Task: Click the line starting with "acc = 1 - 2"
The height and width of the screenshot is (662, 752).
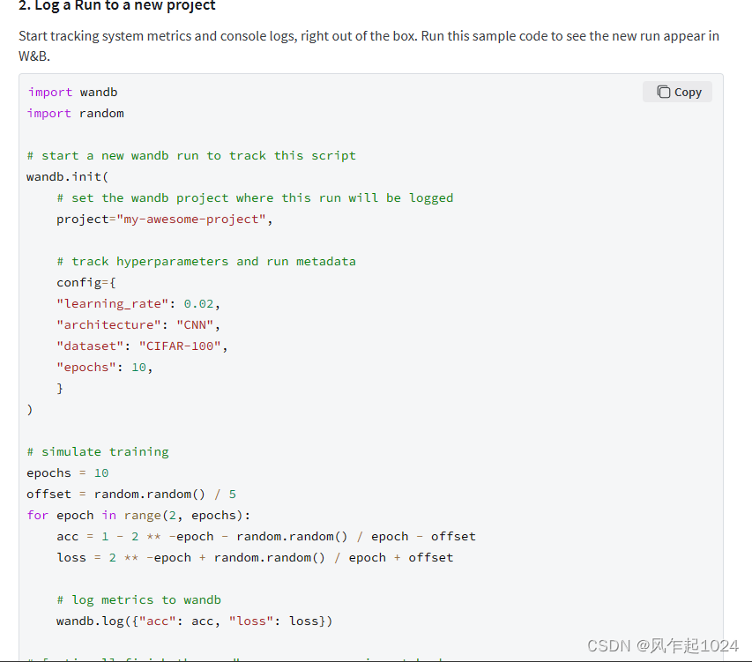Action: click(x=266, y=537)
